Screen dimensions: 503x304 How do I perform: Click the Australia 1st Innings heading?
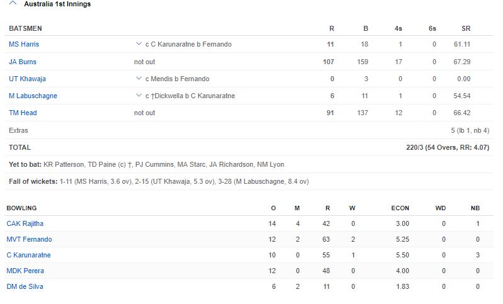click(57, 4)
